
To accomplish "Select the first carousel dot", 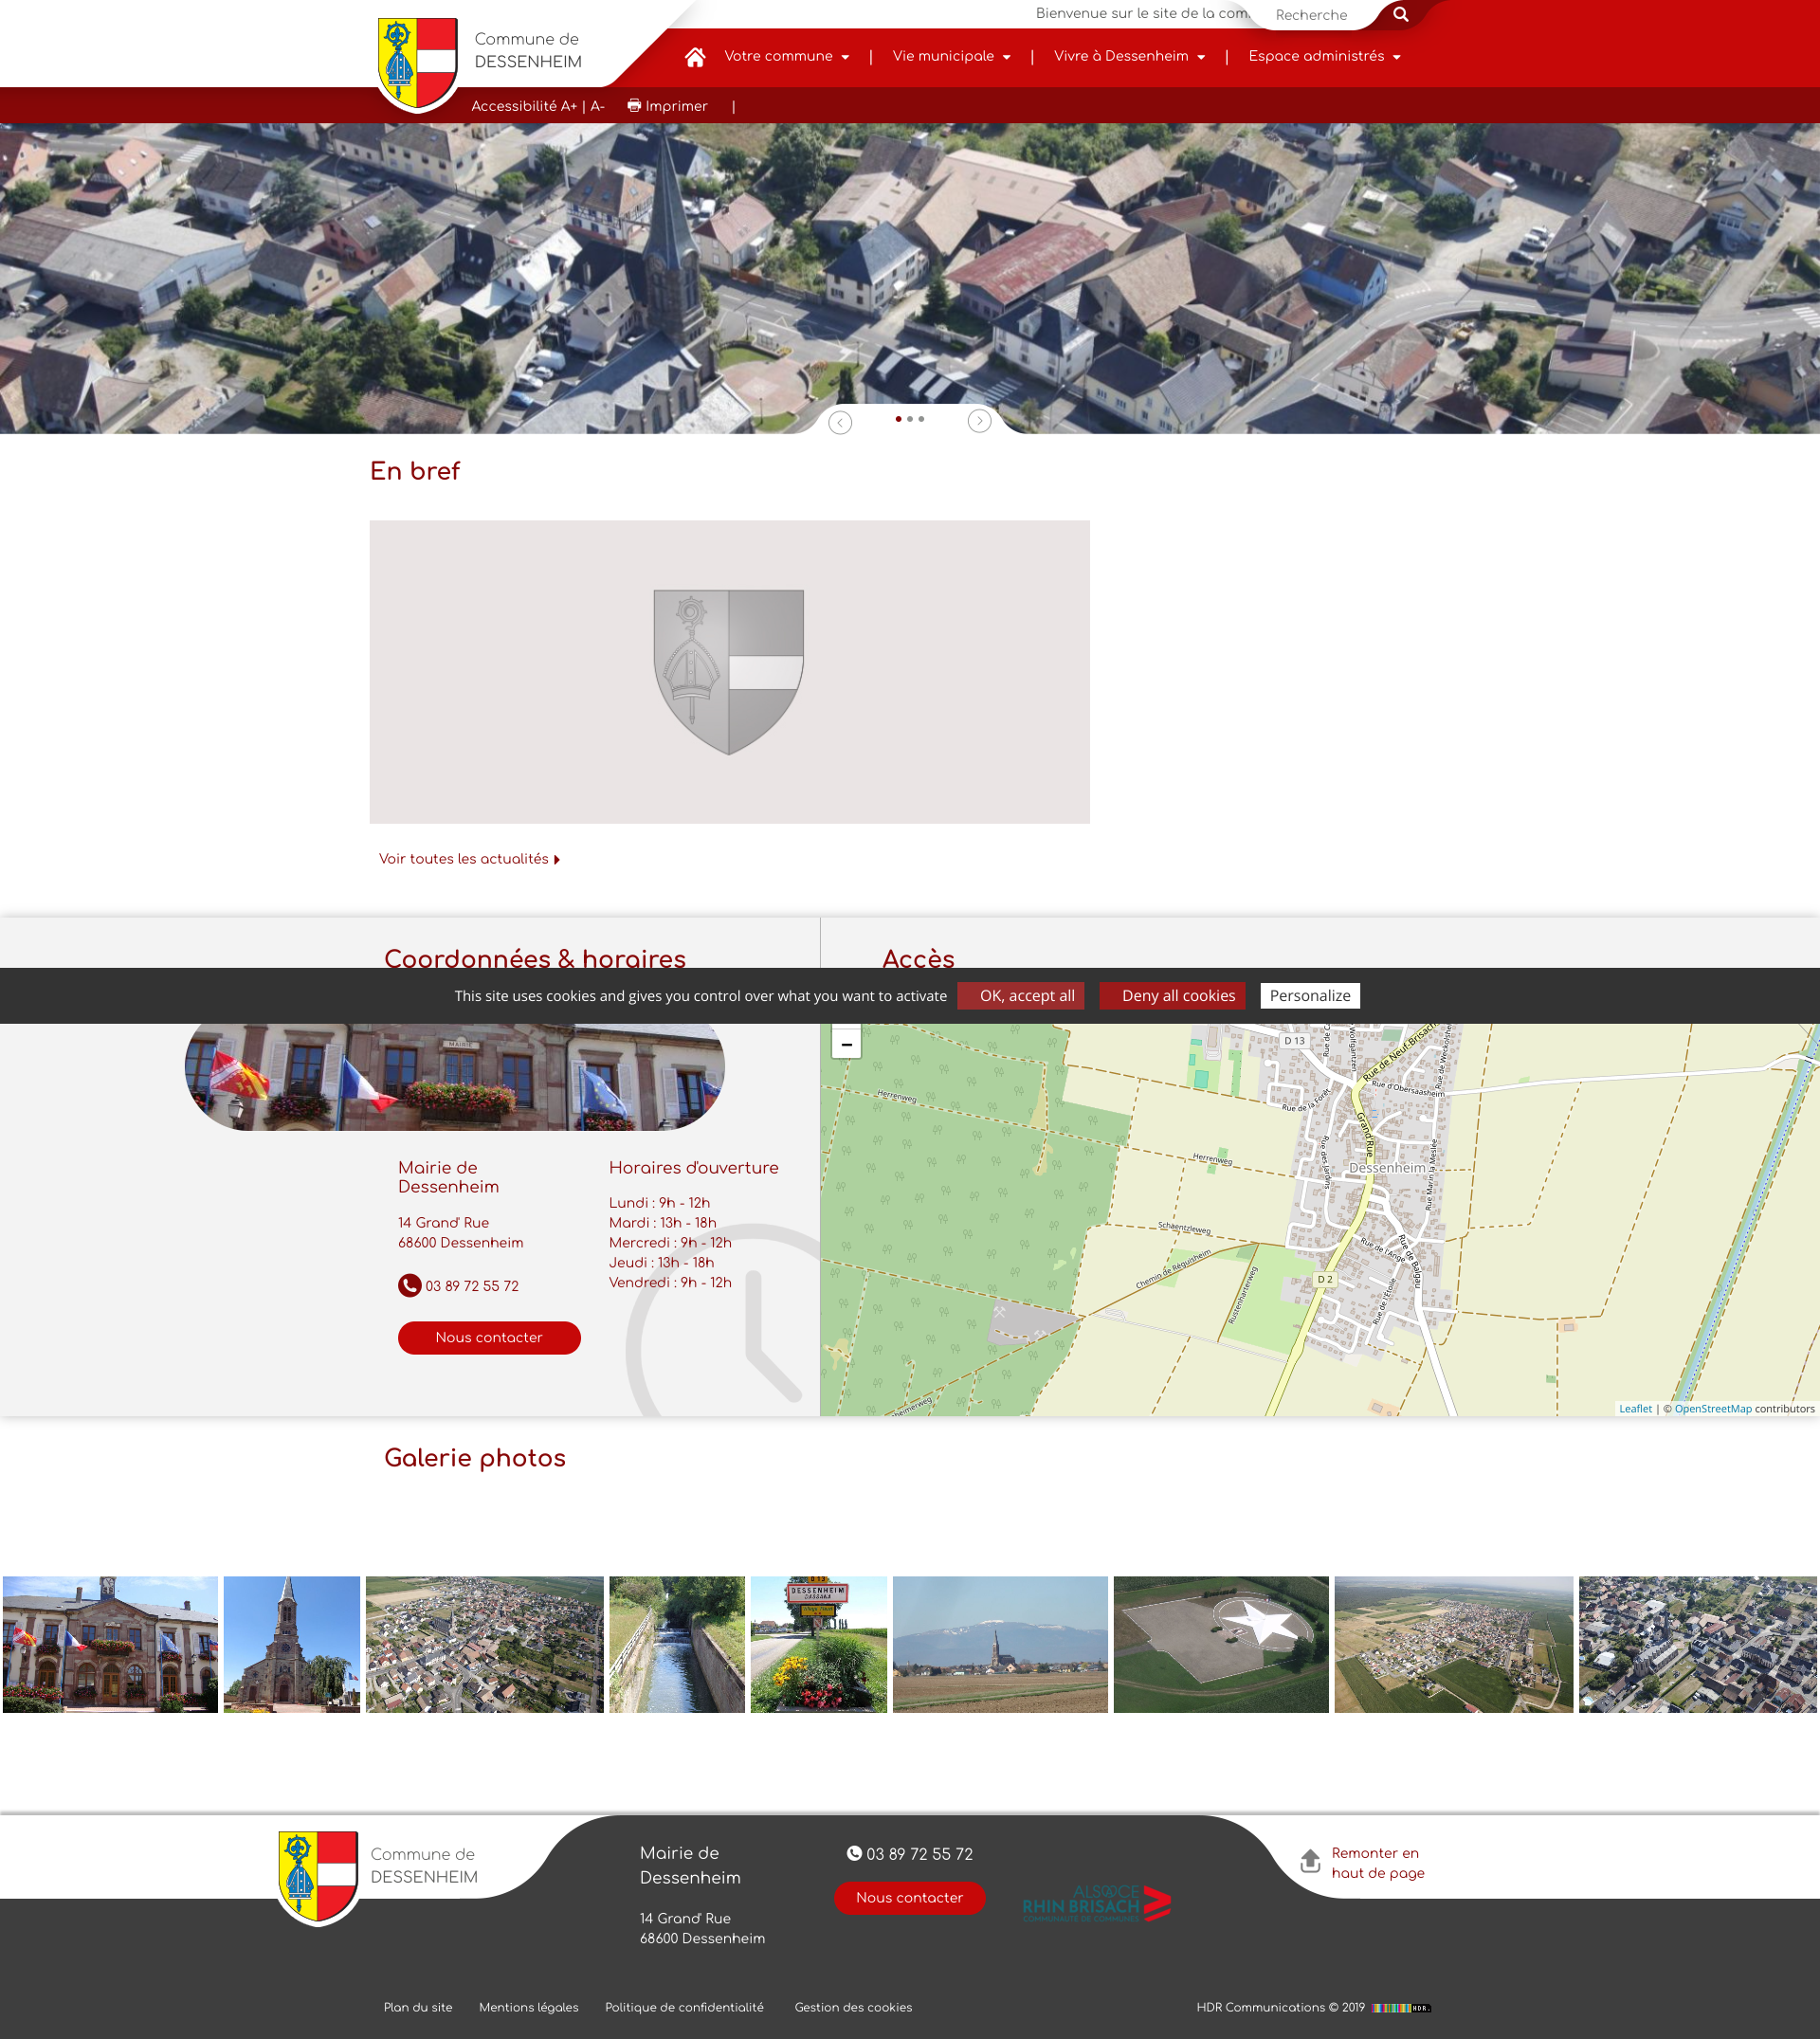I will coord(898,419).
